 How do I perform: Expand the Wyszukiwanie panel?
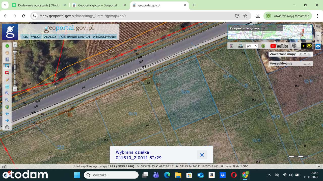coord(305,64)
